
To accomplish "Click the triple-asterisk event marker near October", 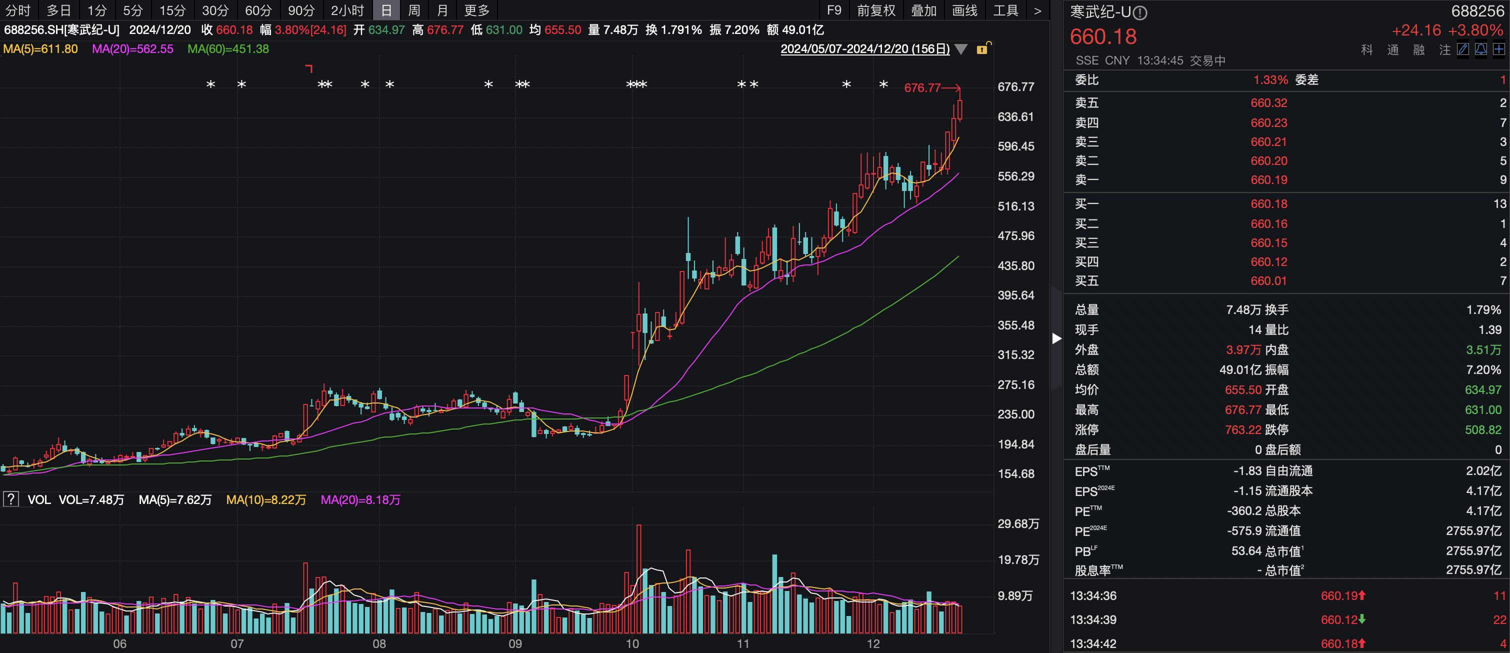I will pyautogui.click(x=636, y=85).
